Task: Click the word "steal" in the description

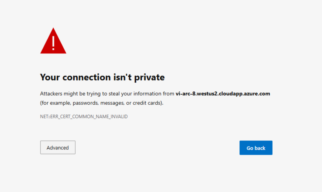Action: [x=114, y=94]
